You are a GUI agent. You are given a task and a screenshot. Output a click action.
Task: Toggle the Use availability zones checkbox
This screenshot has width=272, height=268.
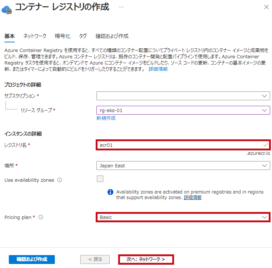click(100, 179)
